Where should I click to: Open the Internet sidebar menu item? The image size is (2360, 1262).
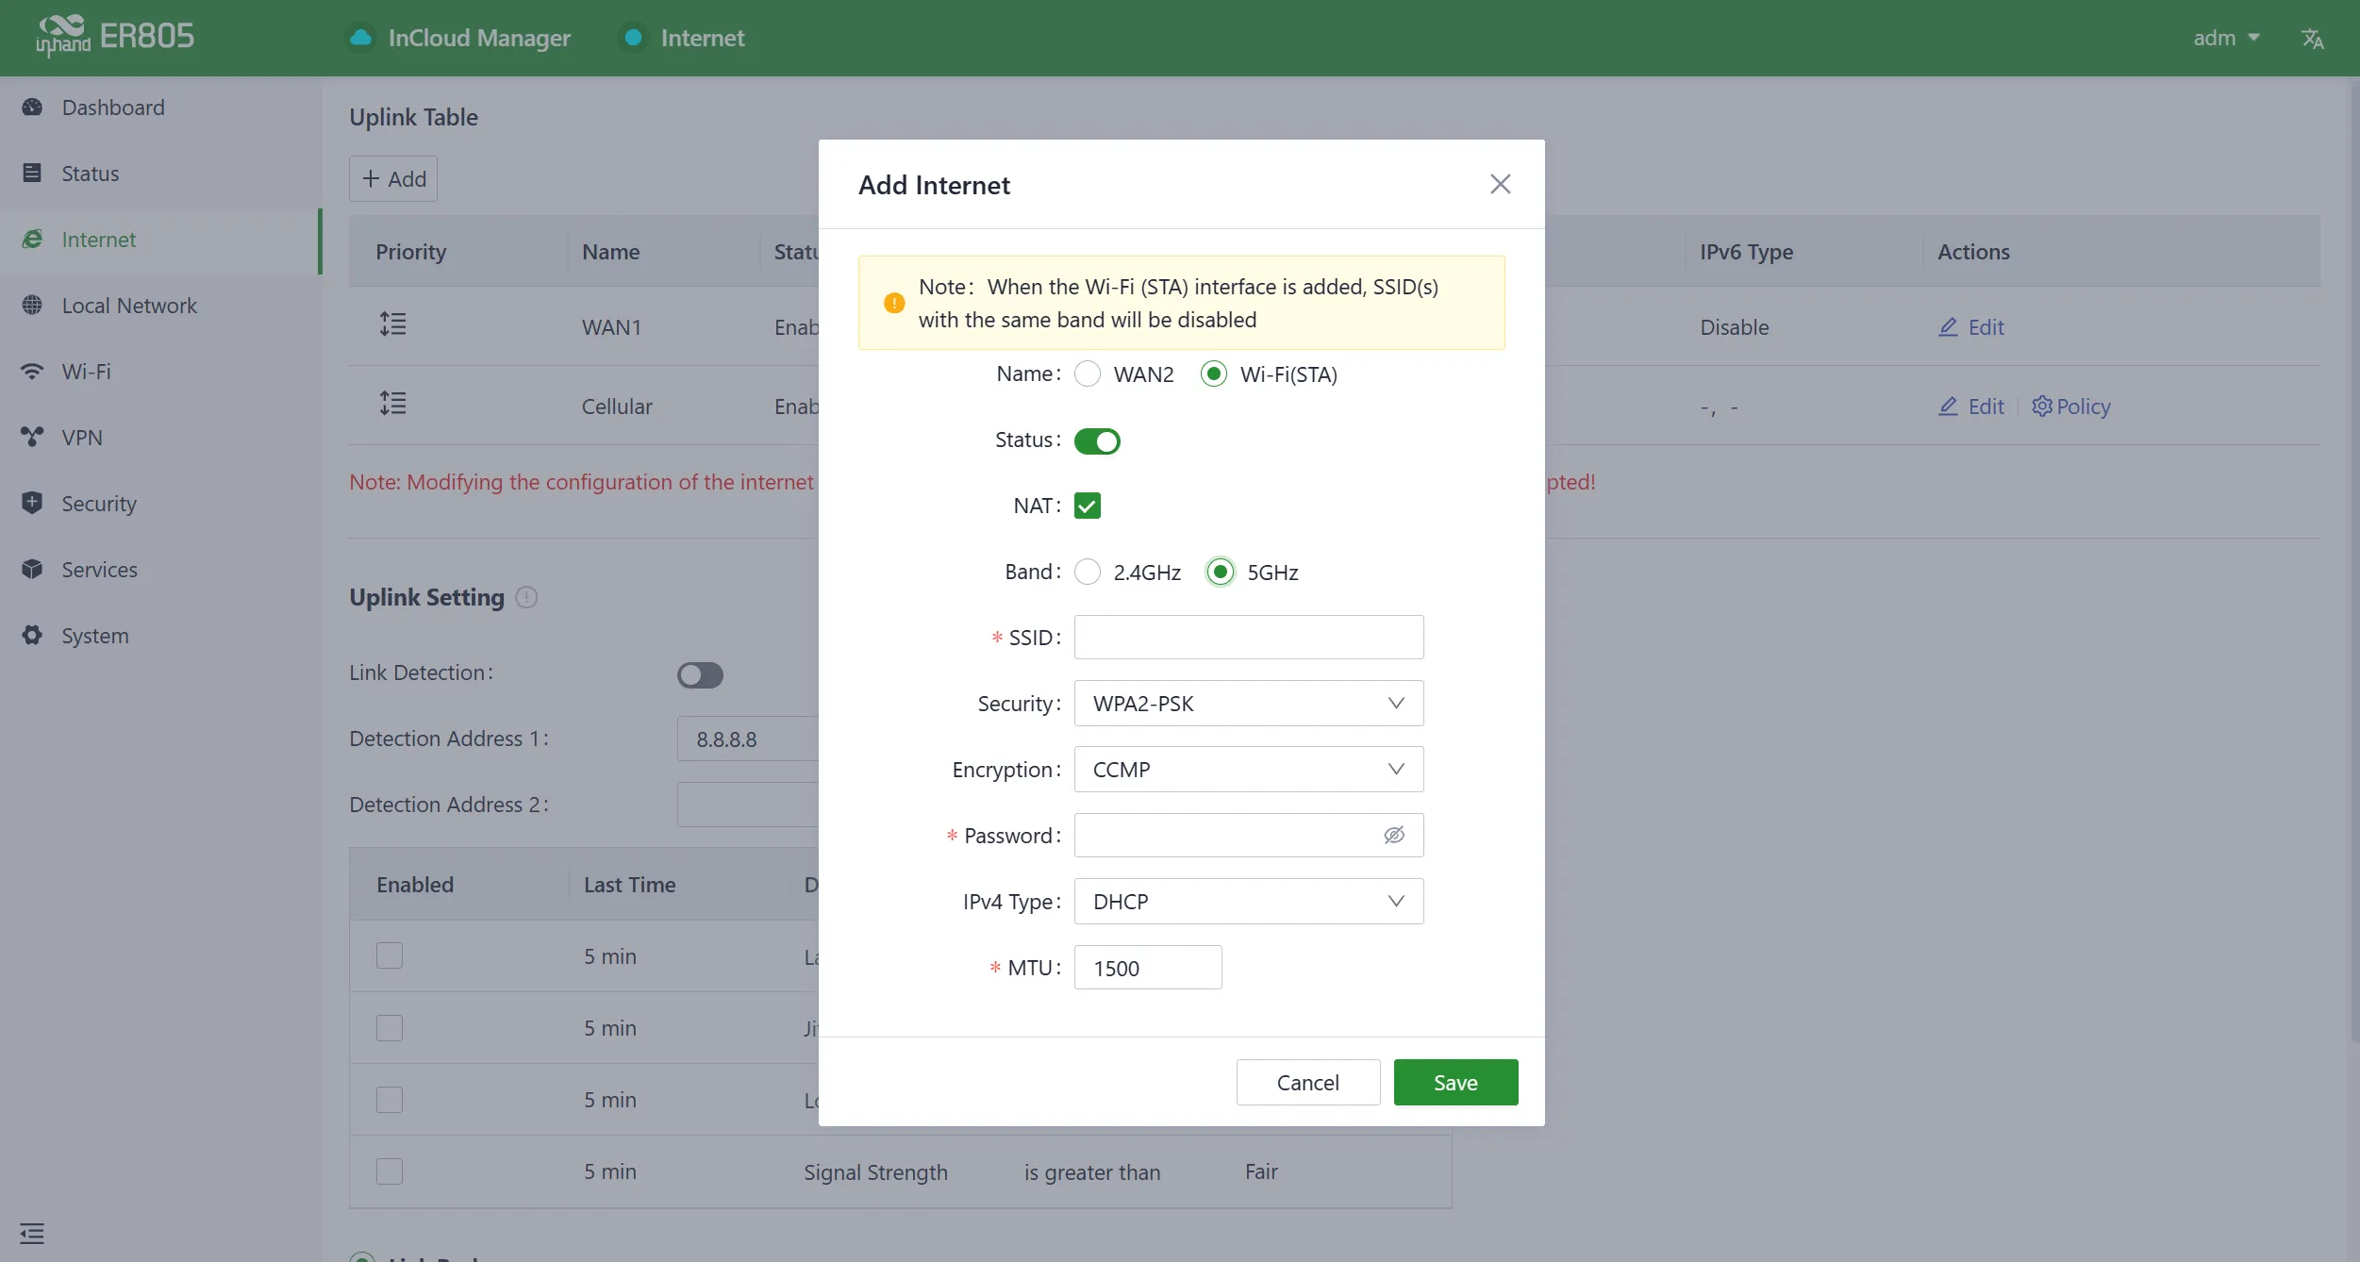[x=160, y=240]
